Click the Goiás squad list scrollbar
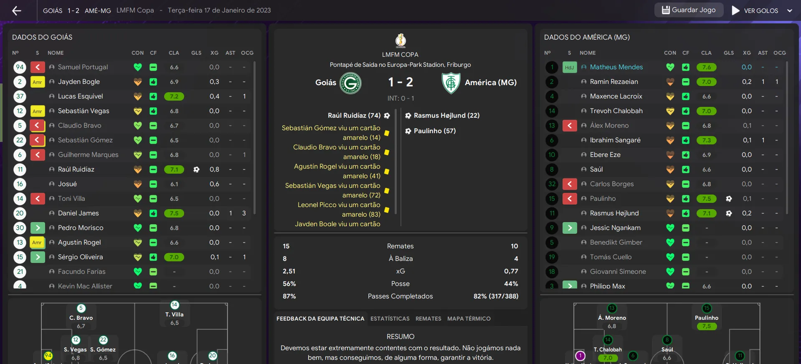Viewport: 801px width, 364px height. (254, 138)
